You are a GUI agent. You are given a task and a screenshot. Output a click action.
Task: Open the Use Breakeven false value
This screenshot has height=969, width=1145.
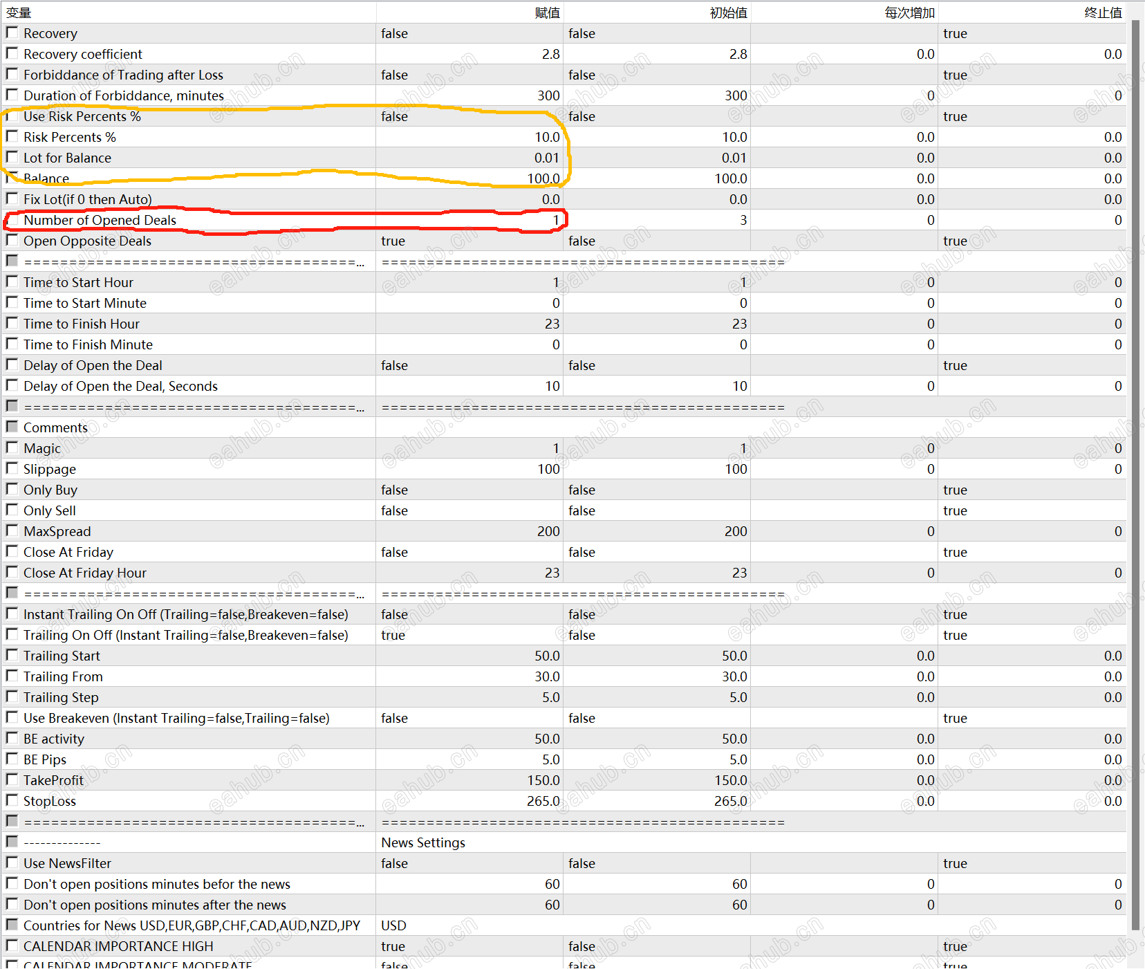click(x=470, y=718)
